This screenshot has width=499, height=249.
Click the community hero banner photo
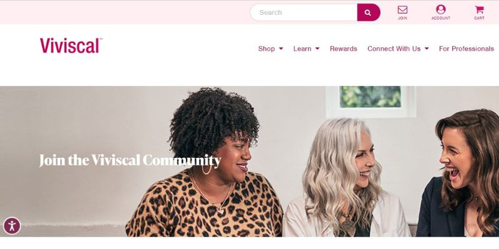[x=249, y=161]
